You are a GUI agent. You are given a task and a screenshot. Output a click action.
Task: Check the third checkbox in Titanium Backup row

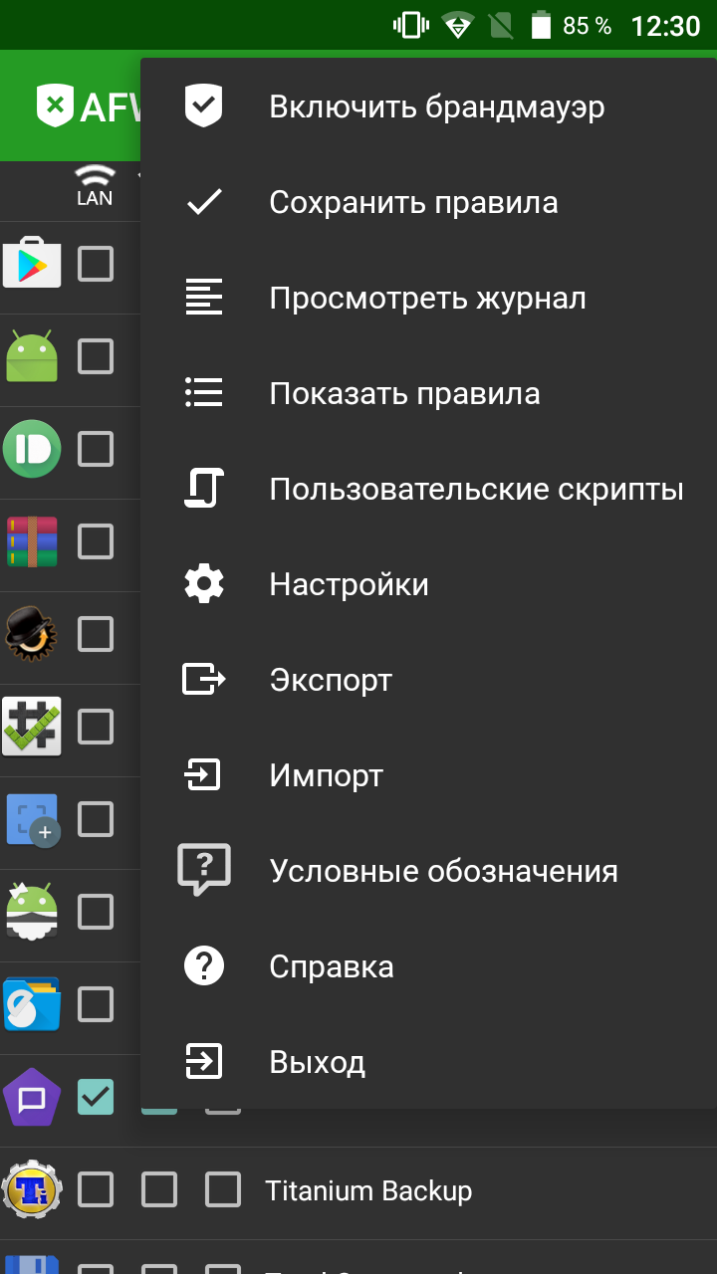(223, 1189)
